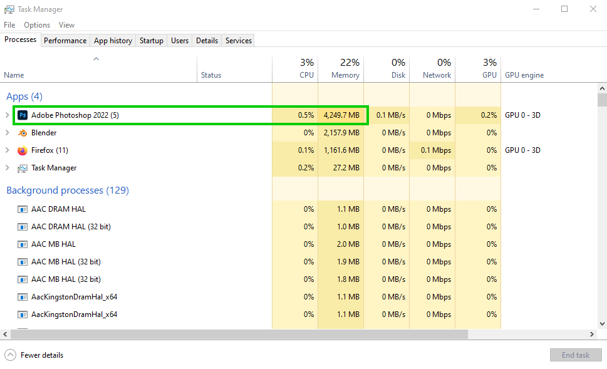Expand the Task Manager process group
607x369 pixels.
[8, 168]
